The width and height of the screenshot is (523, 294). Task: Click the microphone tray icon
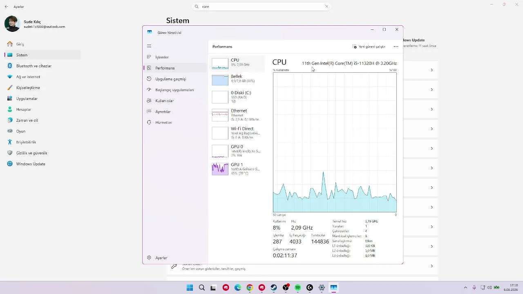474,287
